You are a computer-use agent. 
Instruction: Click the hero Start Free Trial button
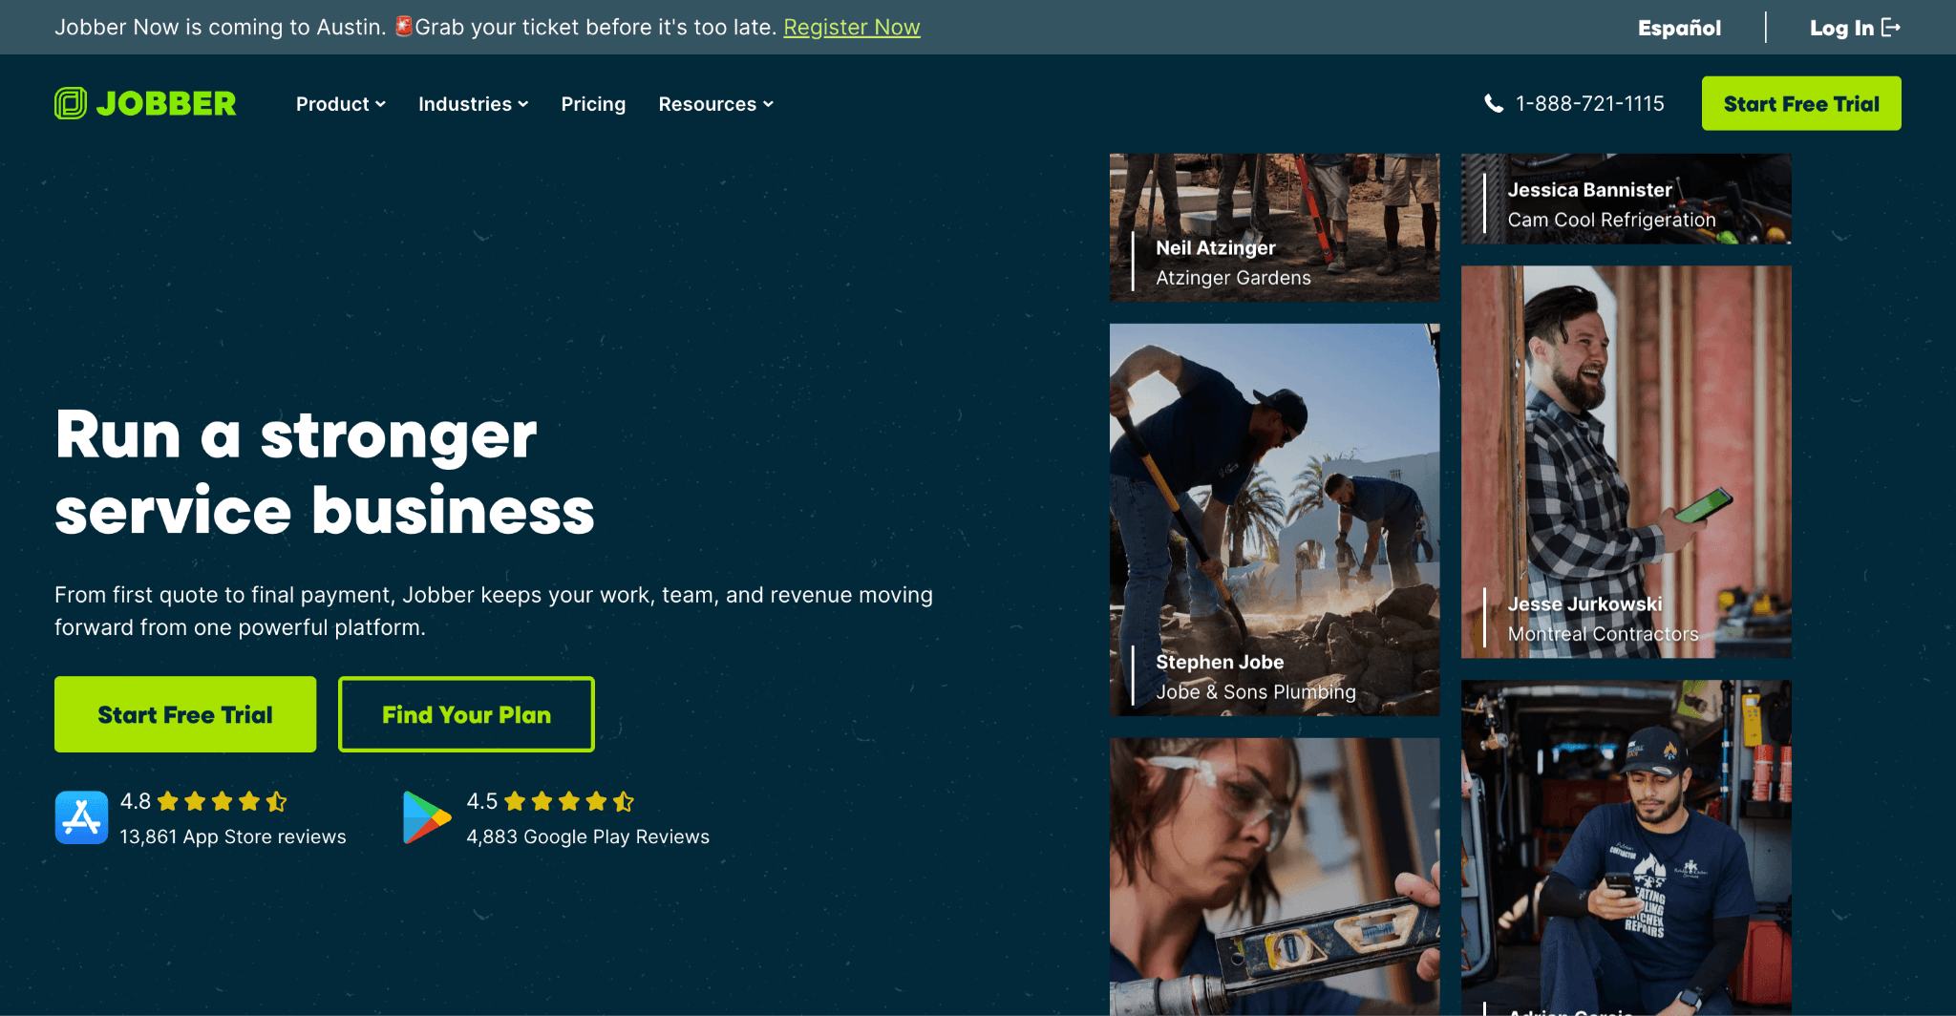185,714
